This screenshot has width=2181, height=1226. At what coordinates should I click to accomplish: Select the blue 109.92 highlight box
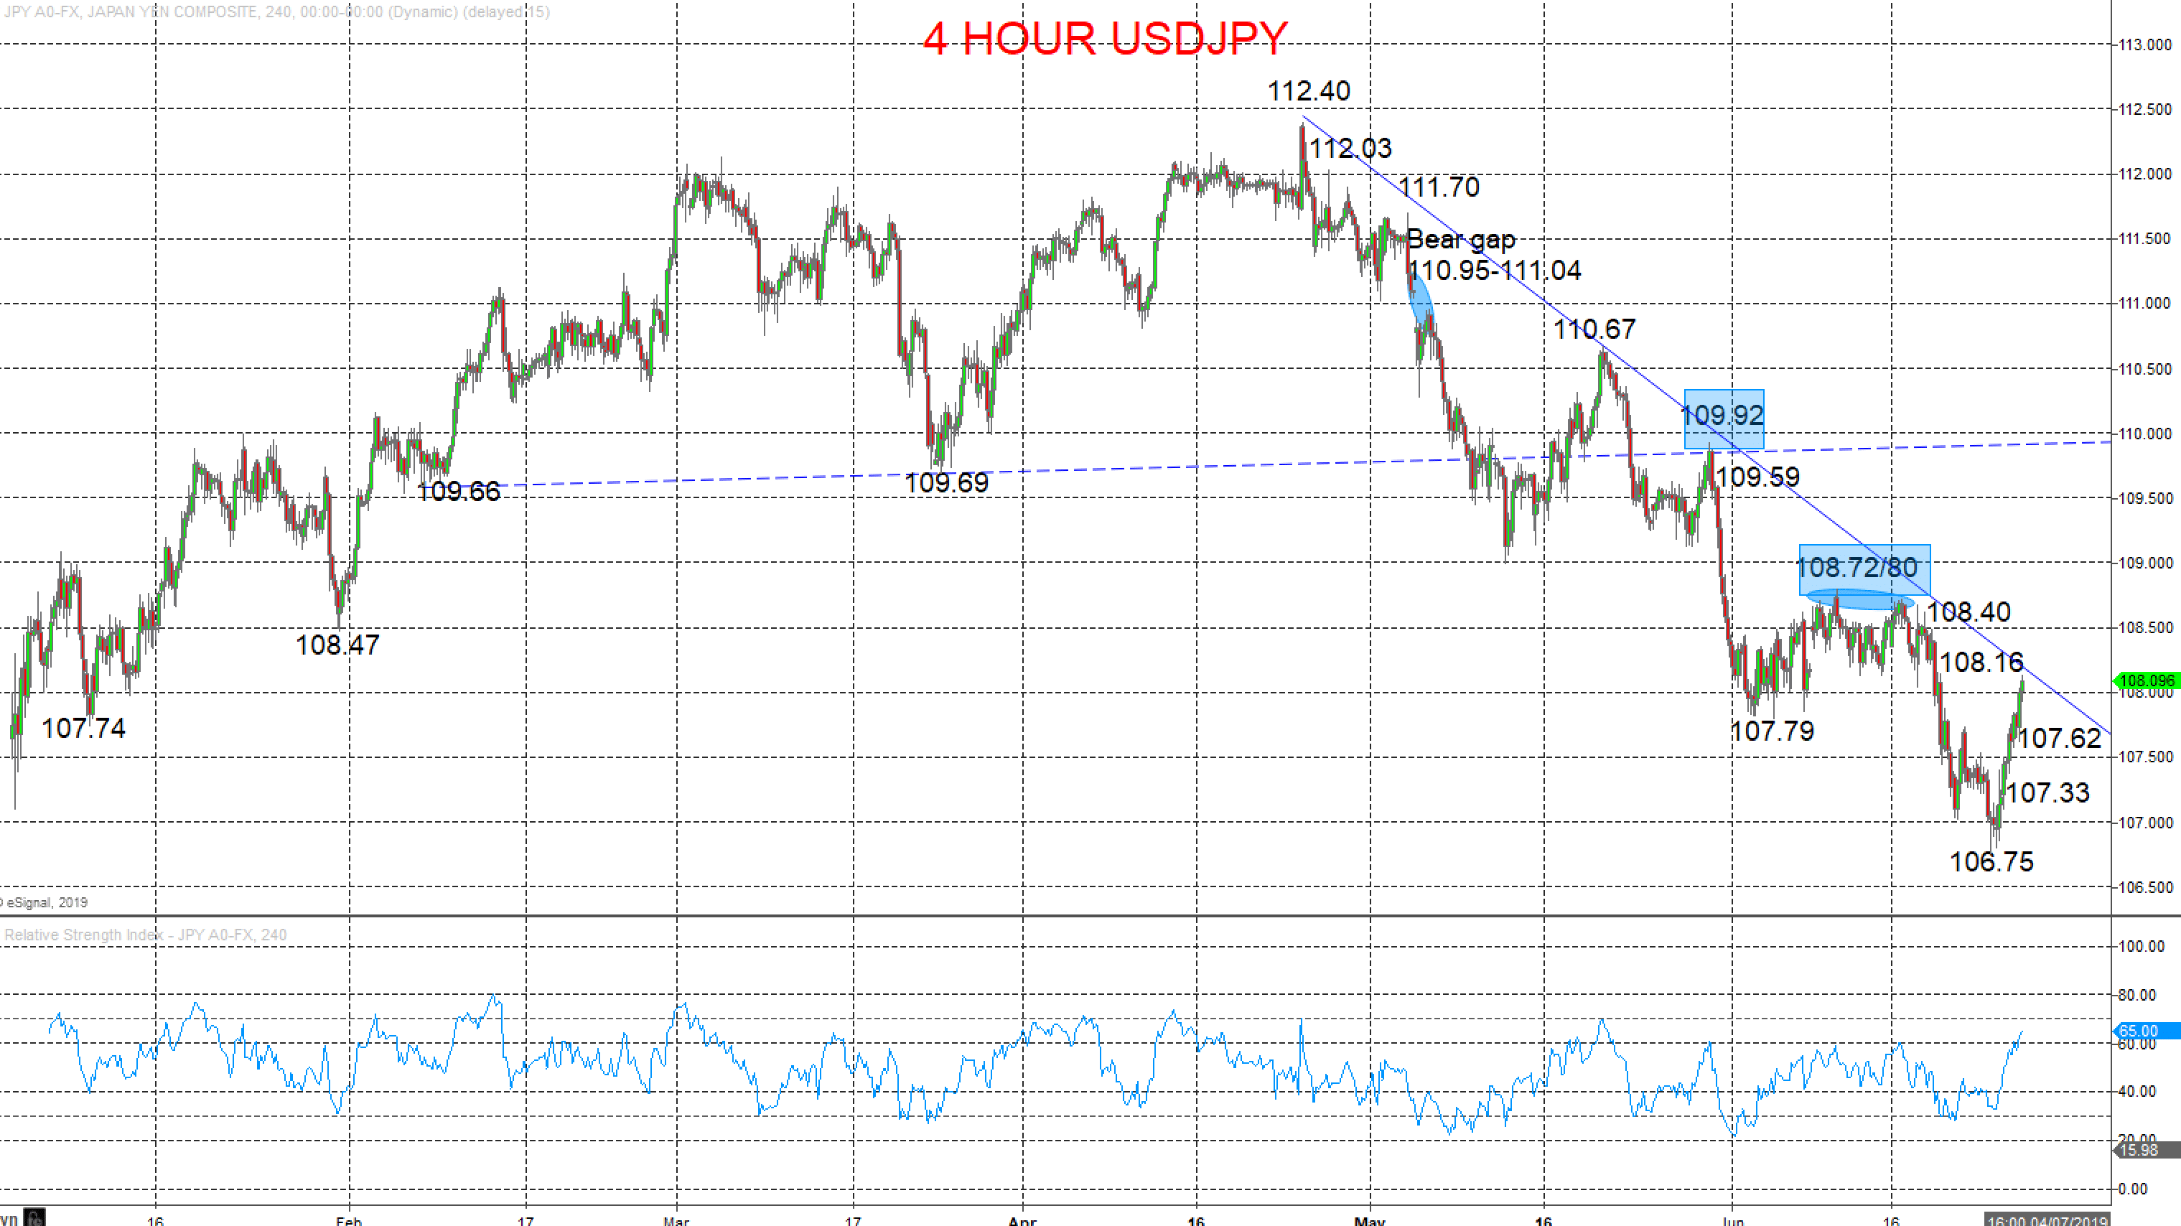click(1724, 419)
